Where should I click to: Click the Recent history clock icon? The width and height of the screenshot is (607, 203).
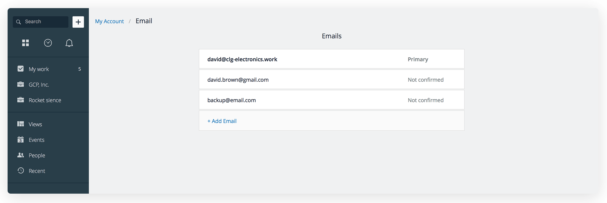(x=20, y=171)
